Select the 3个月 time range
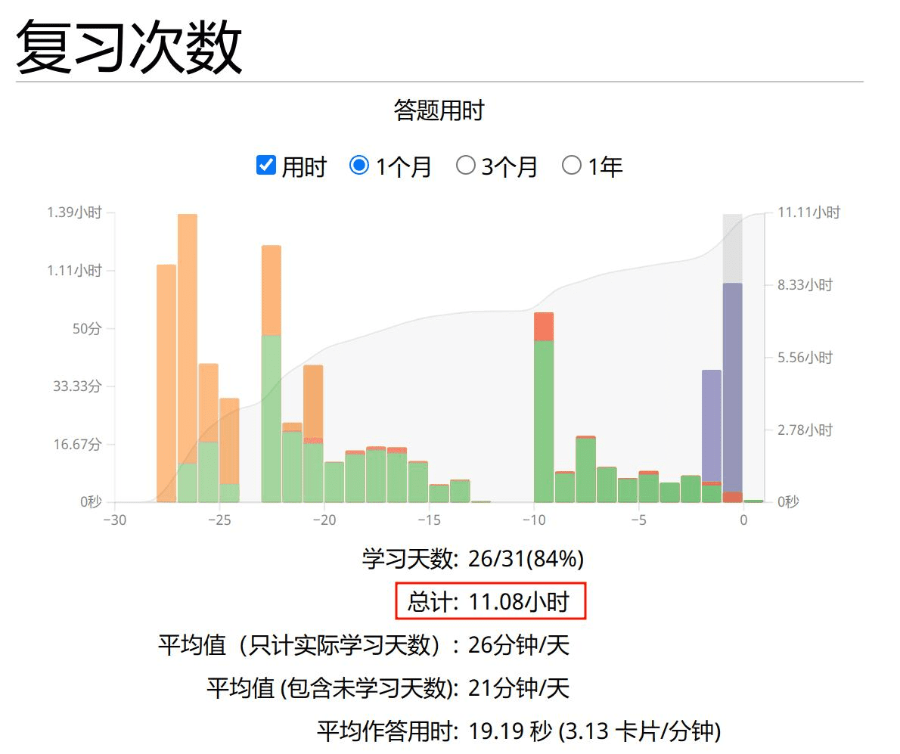The height and width of the screenshot is (754, 900). 465,166
